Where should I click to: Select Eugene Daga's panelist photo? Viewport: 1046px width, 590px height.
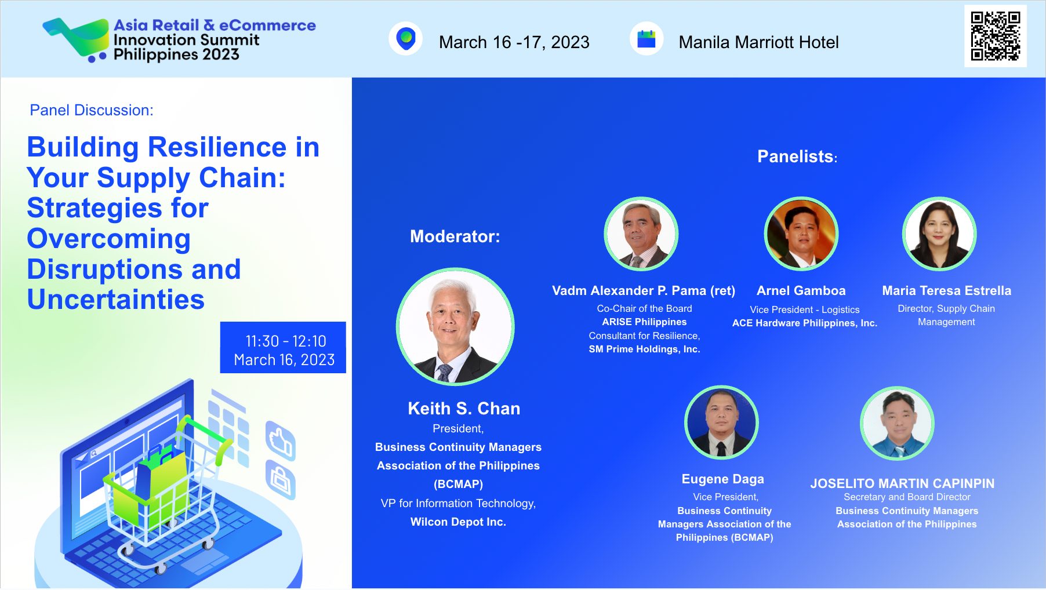(x=721, y=423)
